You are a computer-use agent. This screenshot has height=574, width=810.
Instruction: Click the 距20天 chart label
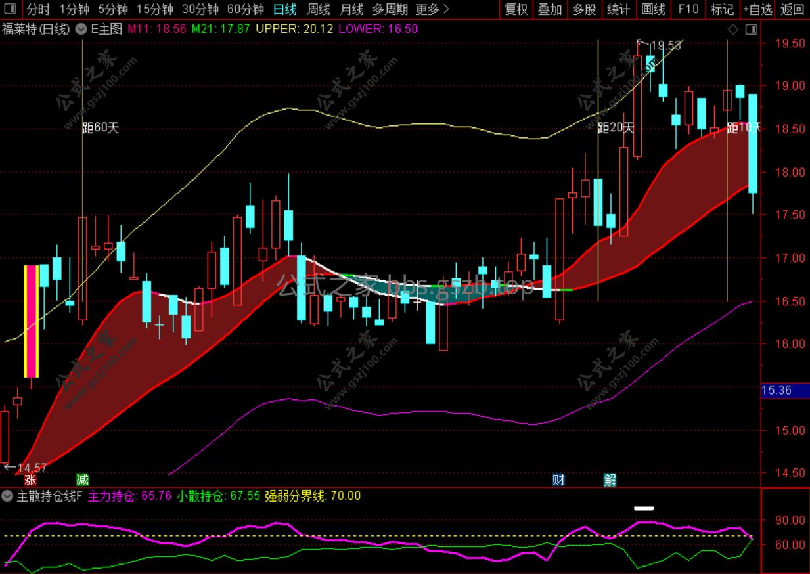point(616,128)
